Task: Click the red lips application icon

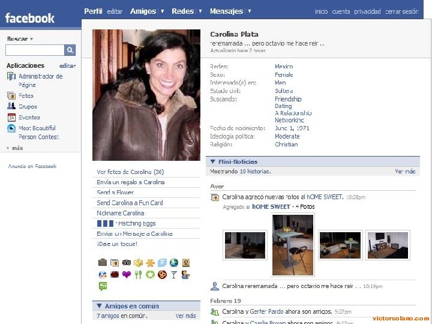Action: pos(115,274)
